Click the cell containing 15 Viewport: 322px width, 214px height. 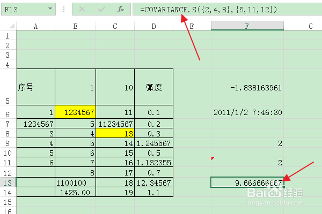tap(115, 152)
